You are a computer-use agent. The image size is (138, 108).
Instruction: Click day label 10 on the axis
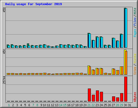click(44, 105)
